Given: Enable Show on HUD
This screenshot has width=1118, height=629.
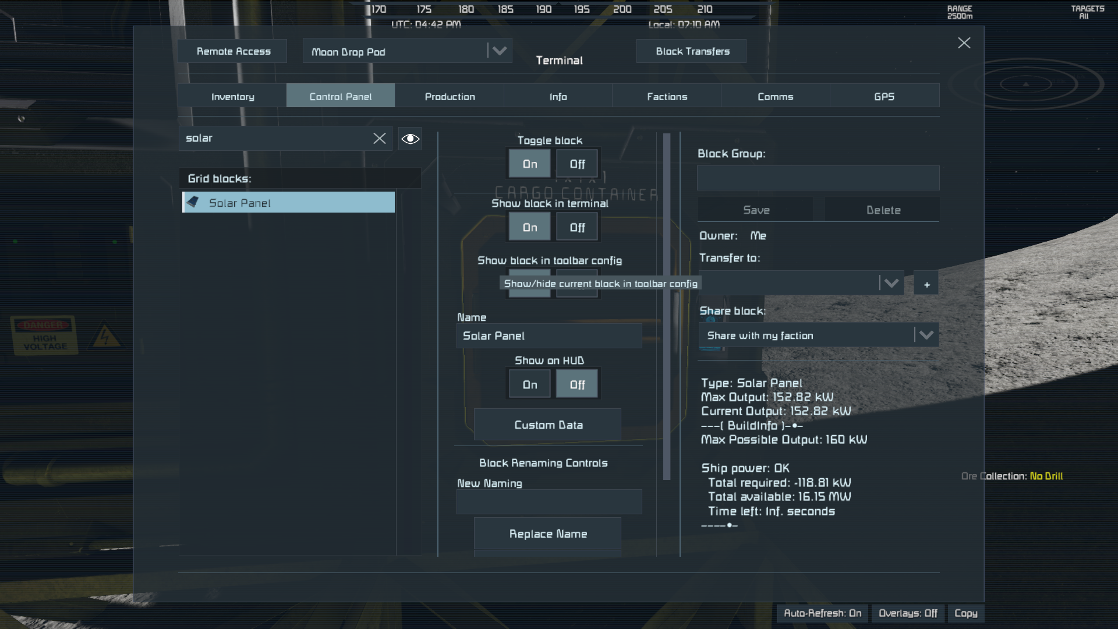Looking at the screenshot, I should point(529,384).
